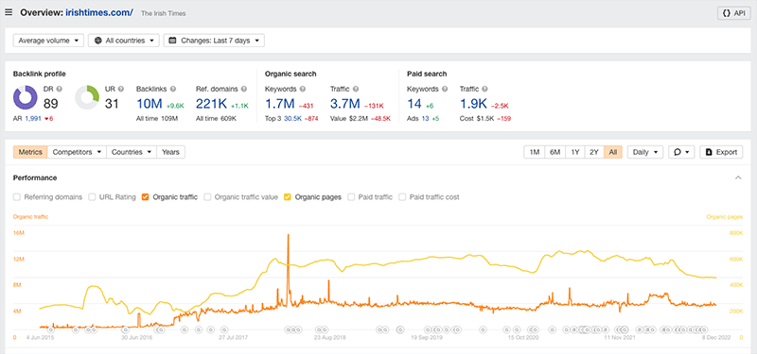757x354 pixels.
Task: Click the help icon beside UR
Action: click(121, 89)
